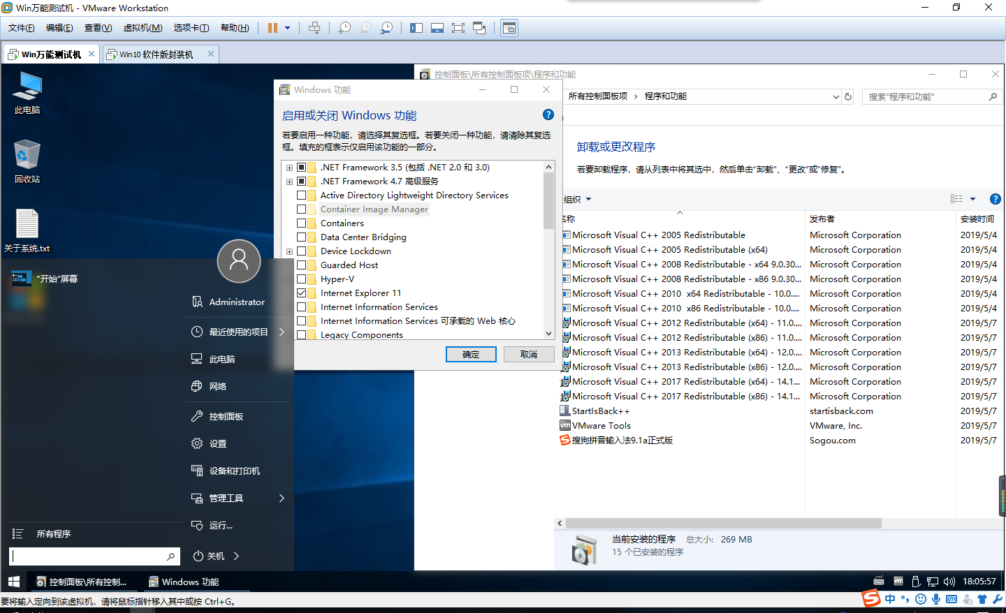Image resolution: width=1006 pixels, height=613 pixels.
Task: Click the start menu search box
Action: pyautogui.click(x=94, y=556)
